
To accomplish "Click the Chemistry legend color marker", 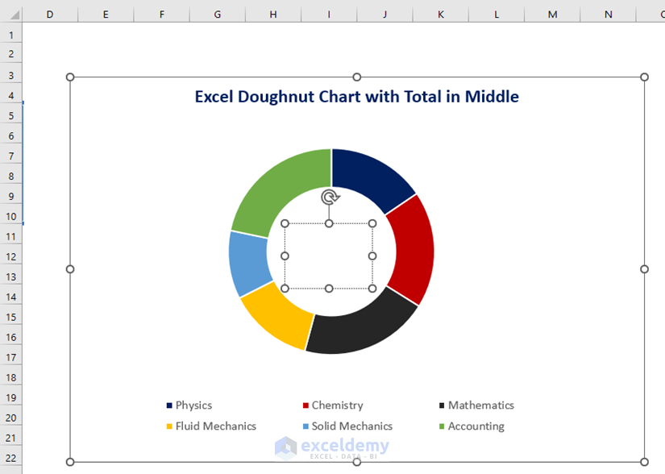I will [x=305, y=405].
